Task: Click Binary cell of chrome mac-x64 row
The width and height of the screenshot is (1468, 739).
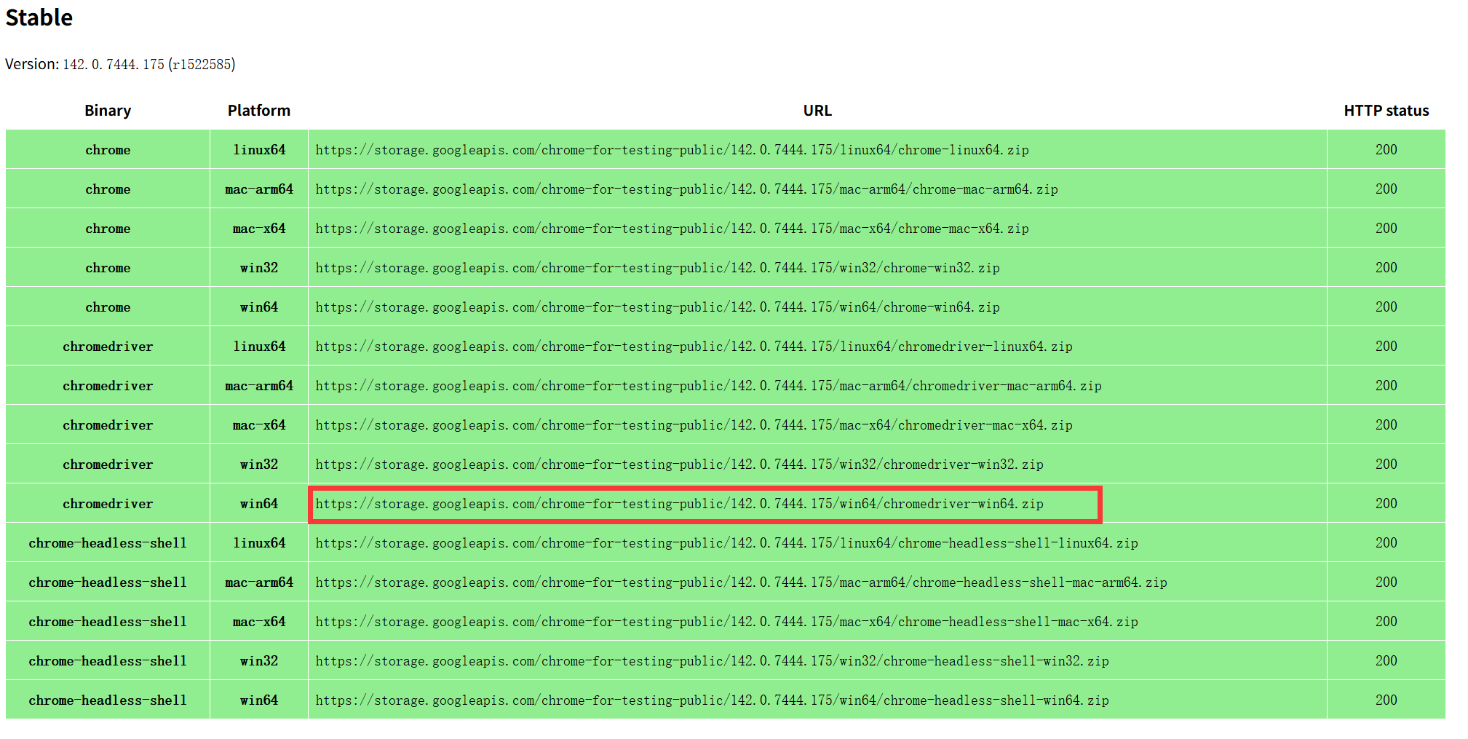Action: 108,229
